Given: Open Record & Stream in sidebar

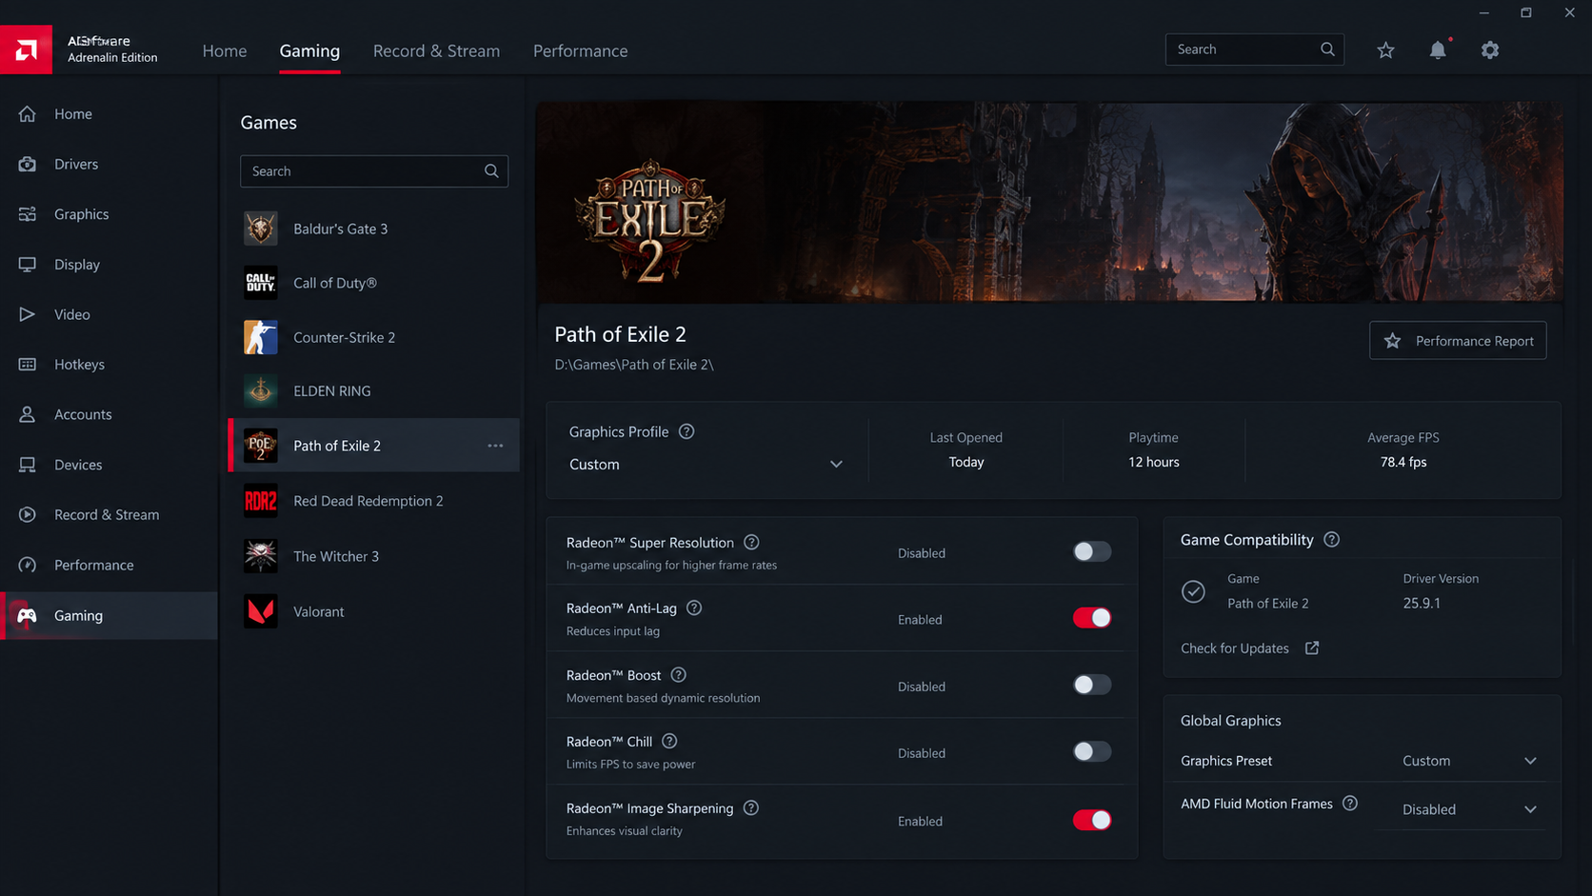Looking at the screenshot, I should (x=109, y=514).
